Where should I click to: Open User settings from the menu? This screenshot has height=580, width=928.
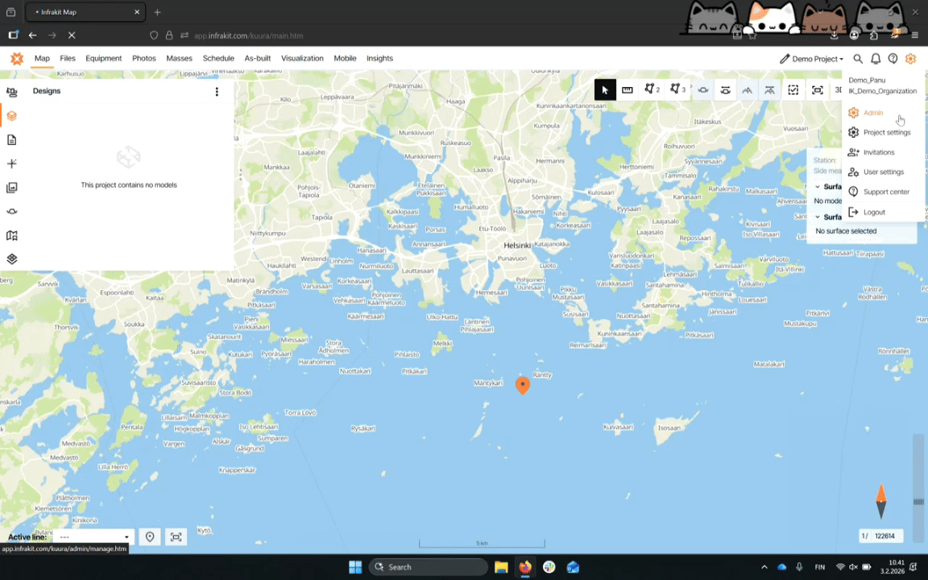883,172
